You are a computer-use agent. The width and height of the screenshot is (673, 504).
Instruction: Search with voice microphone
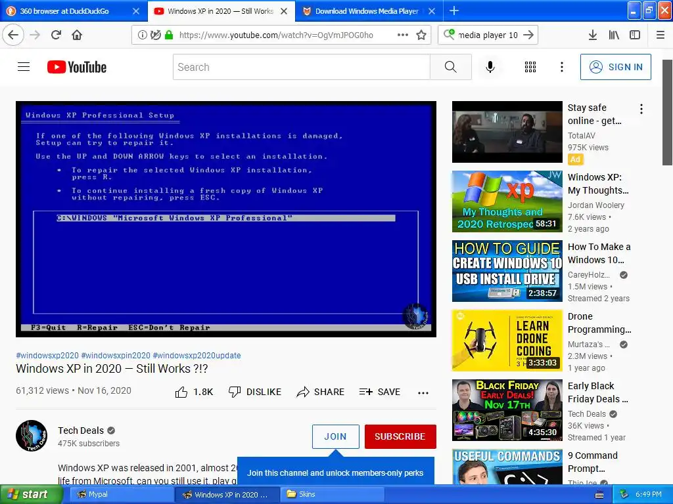(490, 67)
